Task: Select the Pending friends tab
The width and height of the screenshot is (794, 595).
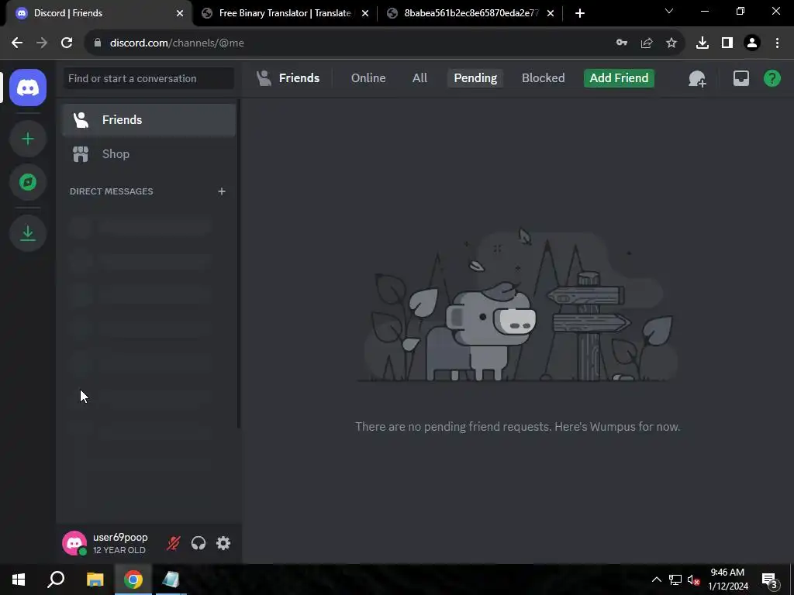Action: pos(475,78)
